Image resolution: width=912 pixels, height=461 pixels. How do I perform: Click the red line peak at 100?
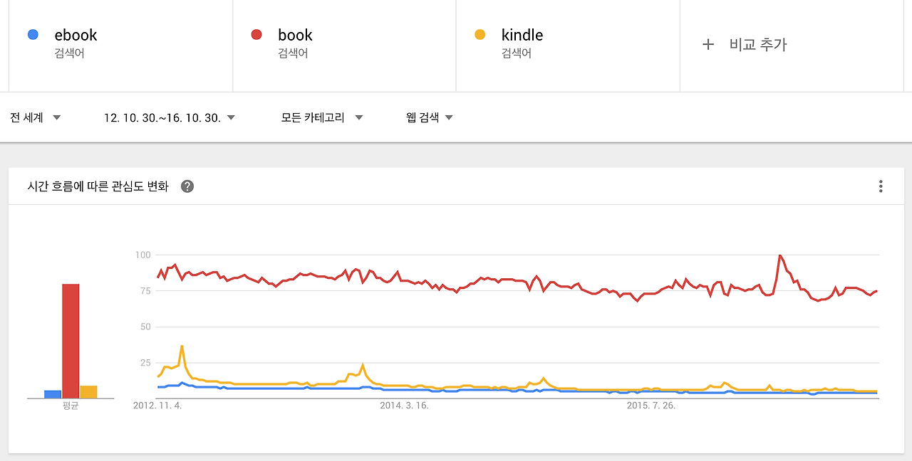(x=780, y=255)
